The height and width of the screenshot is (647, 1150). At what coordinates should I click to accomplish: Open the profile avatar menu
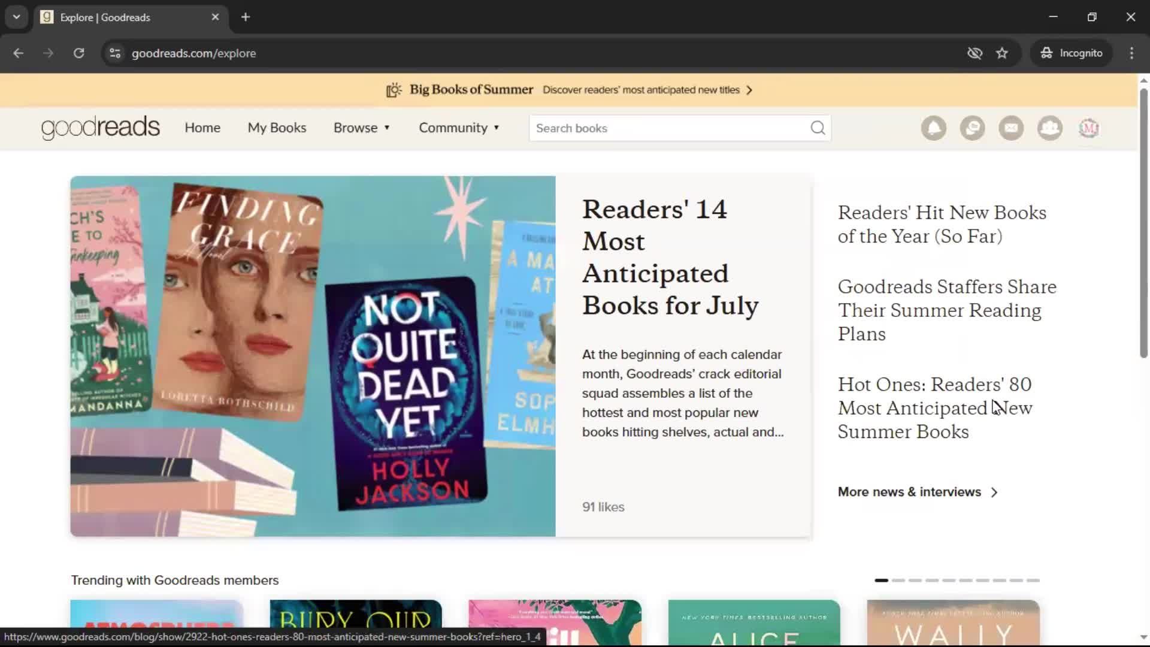click(1089, 128)
